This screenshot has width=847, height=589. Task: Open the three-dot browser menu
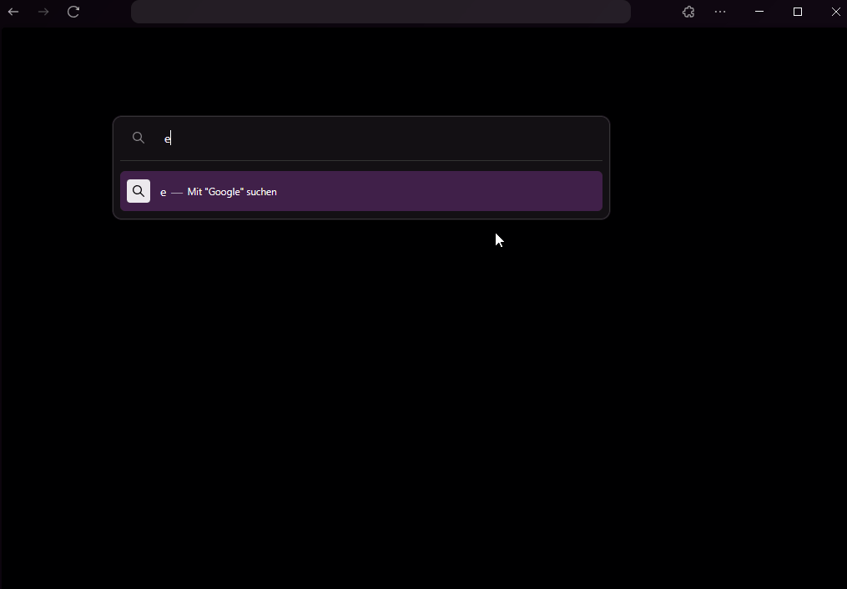click(x=720, y=12)
